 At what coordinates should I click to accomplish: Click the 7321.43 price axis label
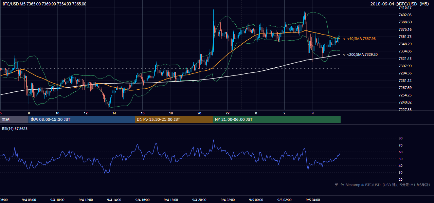pos(405,59)
